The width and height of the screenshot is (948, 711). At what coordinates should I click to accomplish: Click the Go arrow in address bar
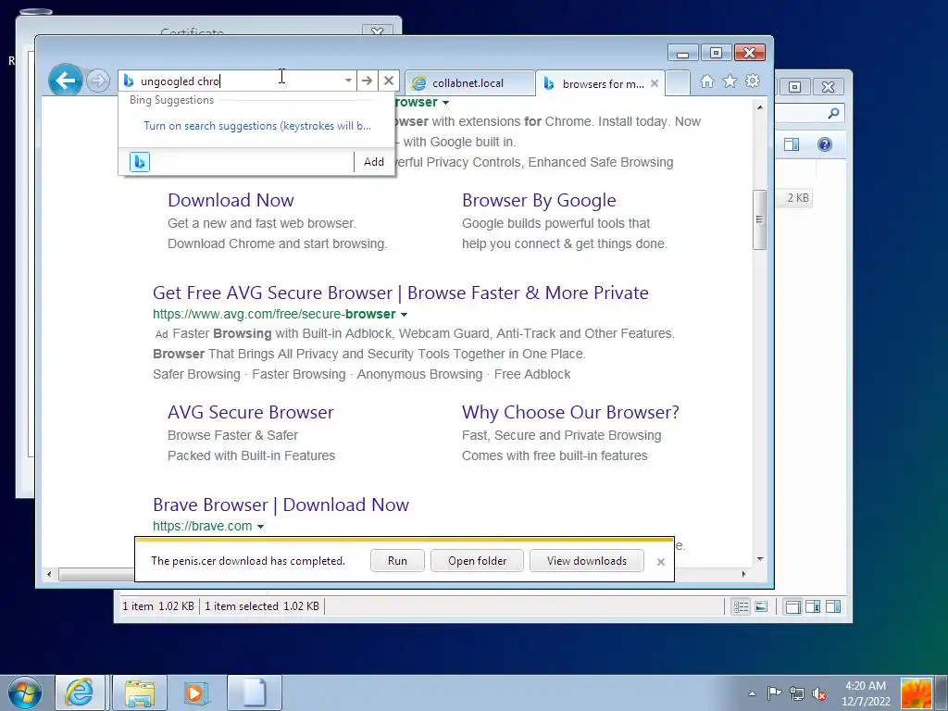[367, 81]
